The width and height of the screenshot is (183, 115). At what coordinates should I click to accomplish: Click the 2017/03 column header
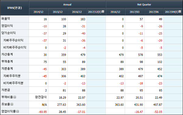click(x=135, y=12)
